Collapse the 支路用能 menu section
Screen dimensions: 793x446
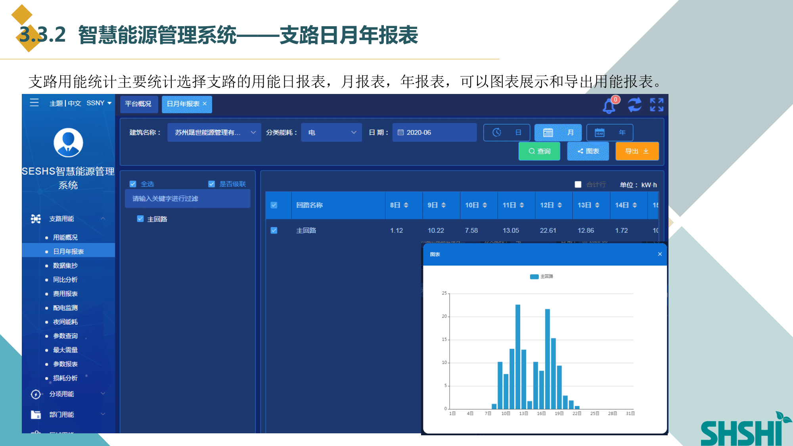(103, 218)
